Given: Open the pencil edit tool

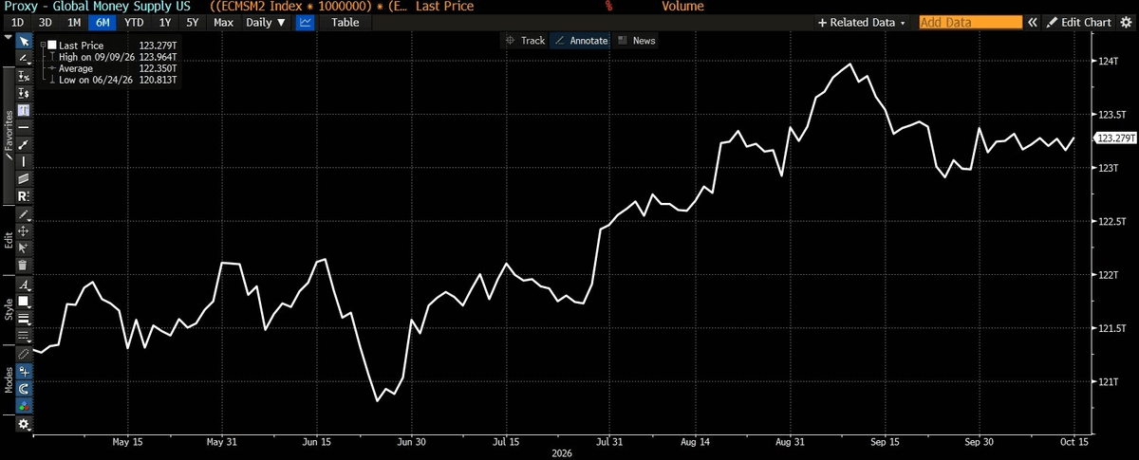Looking at the screenshot, I should pyautogui.click(x=24, y=215).
